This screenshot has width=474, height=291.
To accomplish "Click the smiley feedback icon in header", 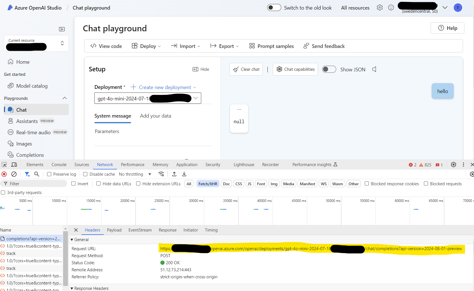I will 391,8.
